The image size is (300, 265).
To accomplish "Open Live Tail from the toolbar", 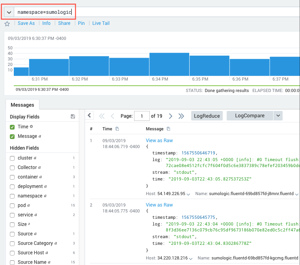I will pos(101,23).
